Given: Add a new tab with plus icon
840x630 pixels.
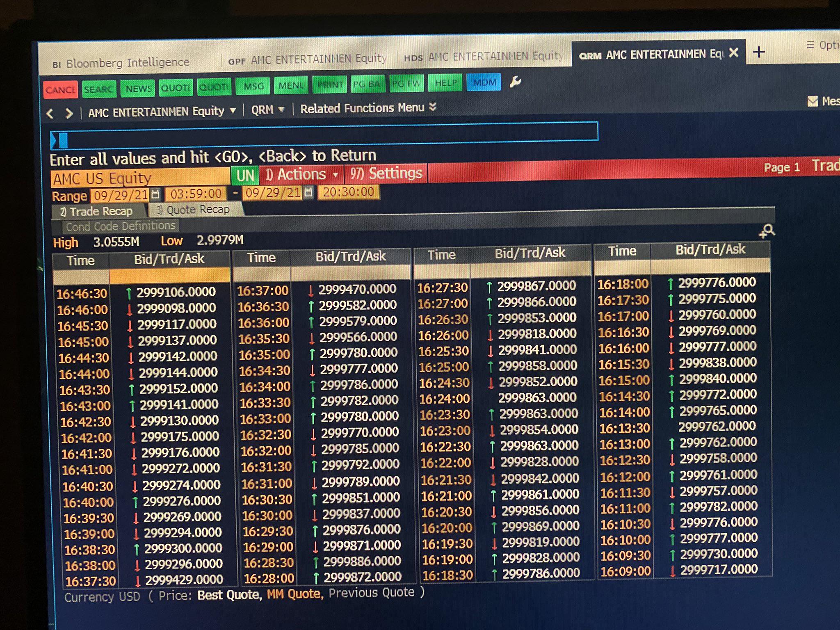Looking at the screenshot, I should coord(759,52).
